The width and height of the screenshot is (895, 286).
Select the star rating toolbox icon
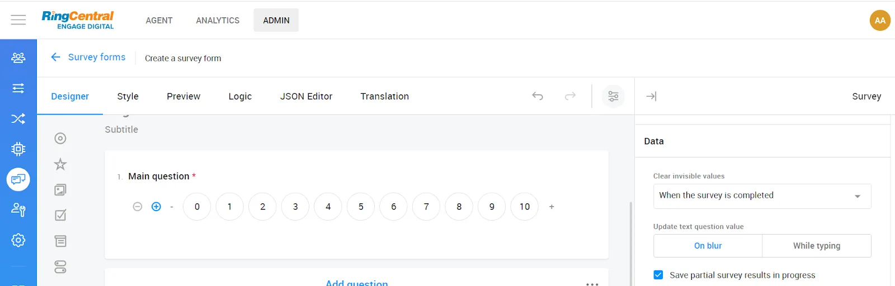60,164
